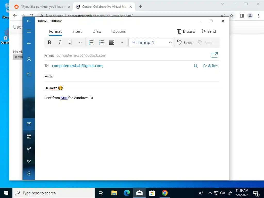Send the email

[209, 31]
